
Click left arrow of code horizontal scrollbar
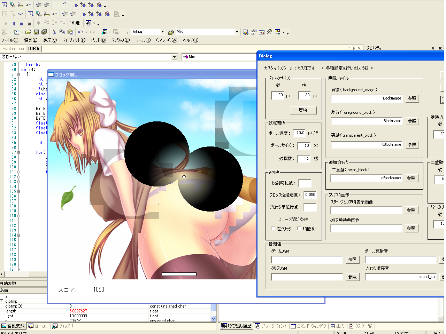click(x=2, y=275)
